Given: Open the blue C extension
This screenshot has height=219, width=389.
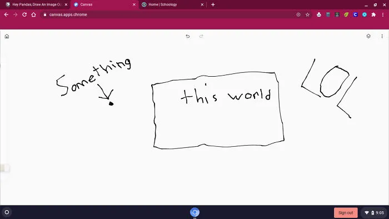Looking at the screenshot, I should point(355,14).
